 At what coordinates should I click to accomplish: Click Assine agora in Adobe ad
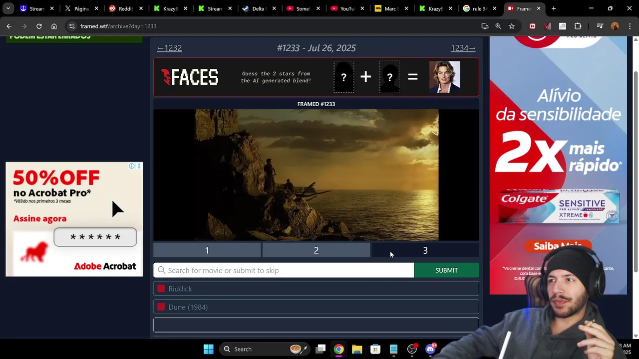(x=40, y=218)
